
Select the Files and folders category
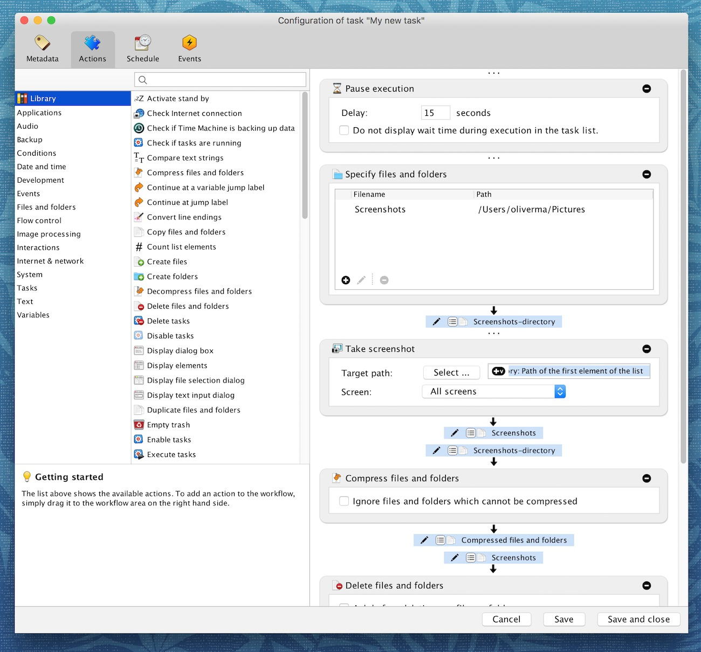46,207
